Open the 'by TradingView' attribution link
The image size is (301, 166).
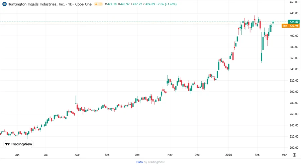tap(154, 162)
